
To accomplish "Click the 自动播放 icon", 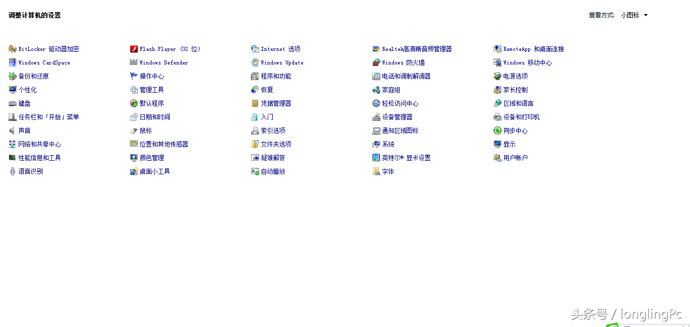I will (255, 171).
